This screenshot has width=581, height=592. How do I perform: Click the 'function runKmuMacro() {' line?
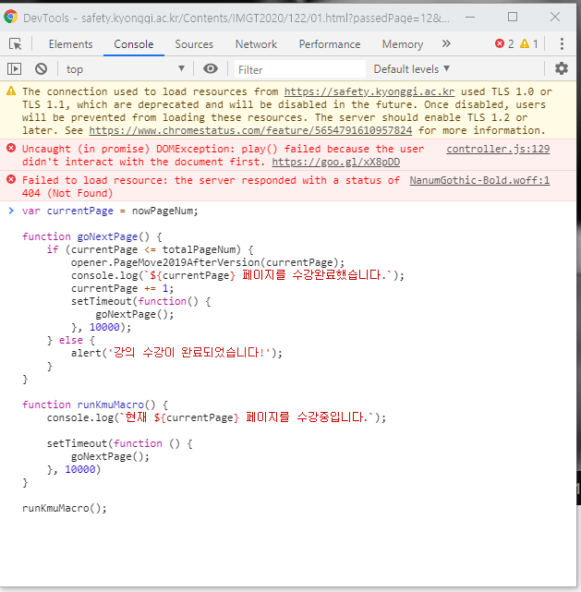coord(95,405)
